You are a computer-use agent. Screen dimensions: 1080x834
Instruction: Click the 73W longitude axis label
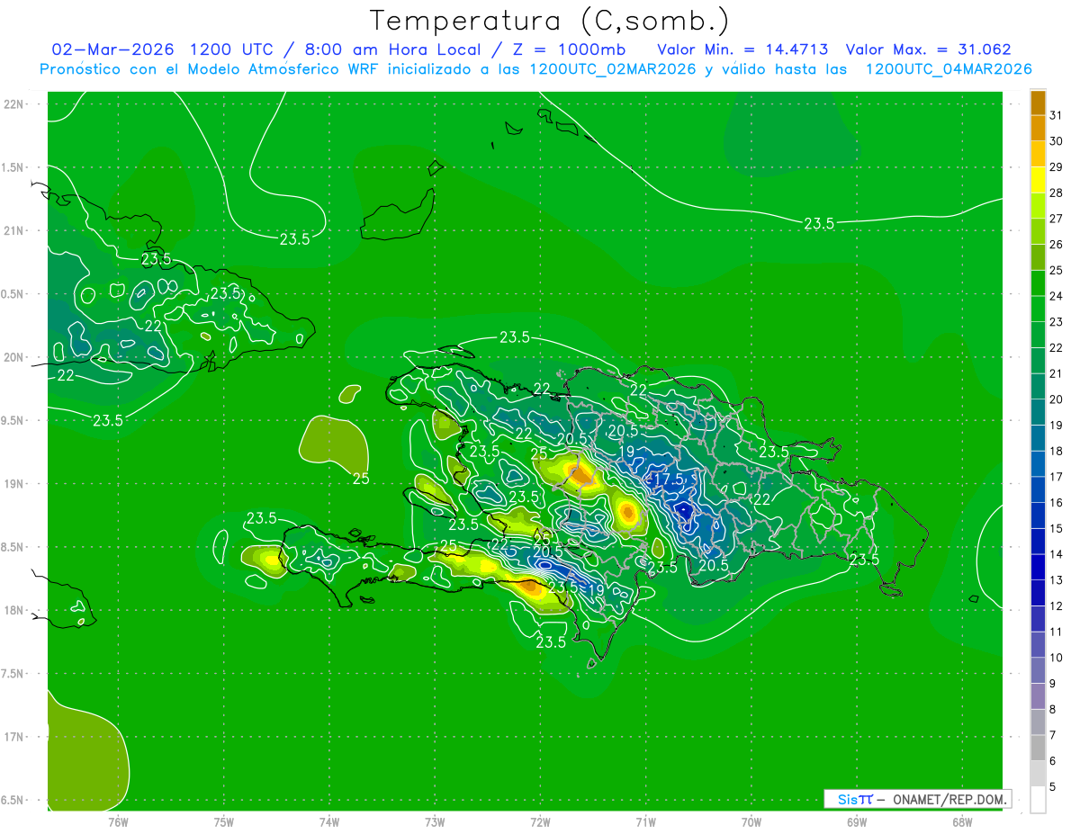pos(435,821)
